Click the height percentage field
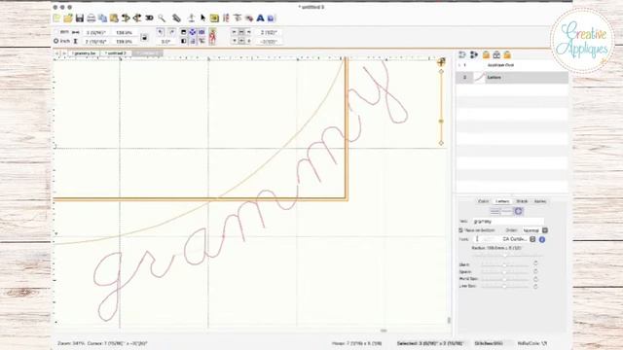 [125, 41]
